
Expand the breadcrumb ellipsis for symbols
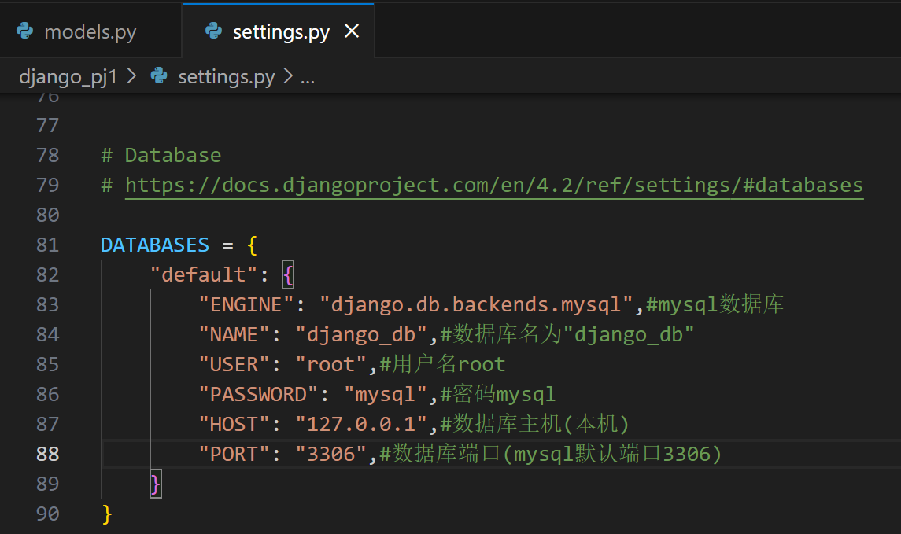click(307, 76)
